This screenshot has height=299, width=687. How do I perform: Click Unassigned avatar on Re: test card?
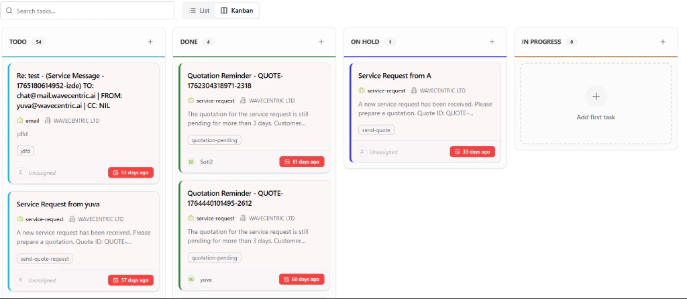click(x=20, y=172)
